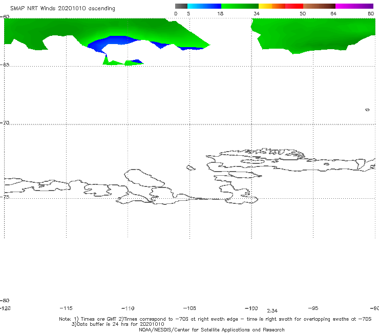Click the latitude label '-65'

coord(5,65)
